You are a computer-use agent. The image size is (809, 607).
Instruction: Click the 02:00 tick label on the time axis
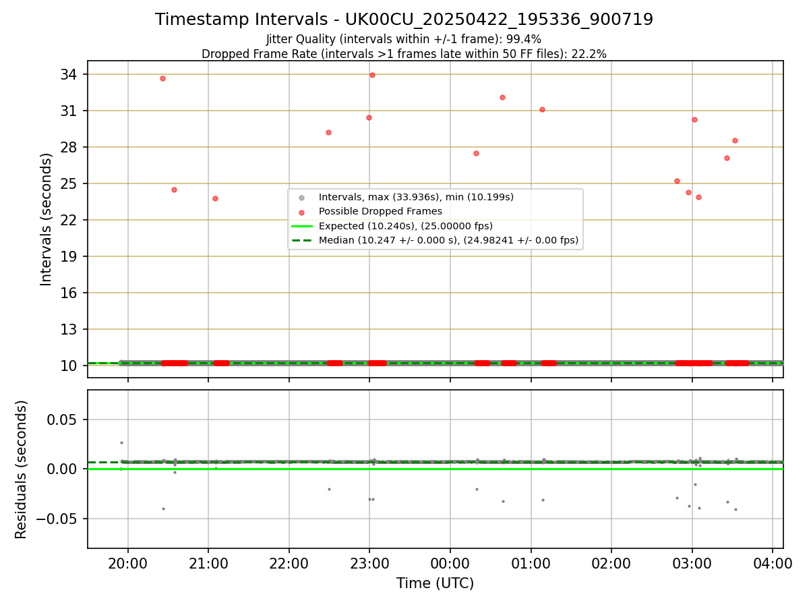click(611, 564)
